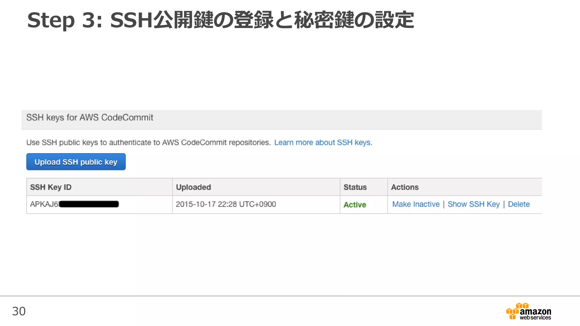This screenshot has width=580, height=326.
Task: Click the APKAJ6 key ID cell
Action: (x=99, y=205)
